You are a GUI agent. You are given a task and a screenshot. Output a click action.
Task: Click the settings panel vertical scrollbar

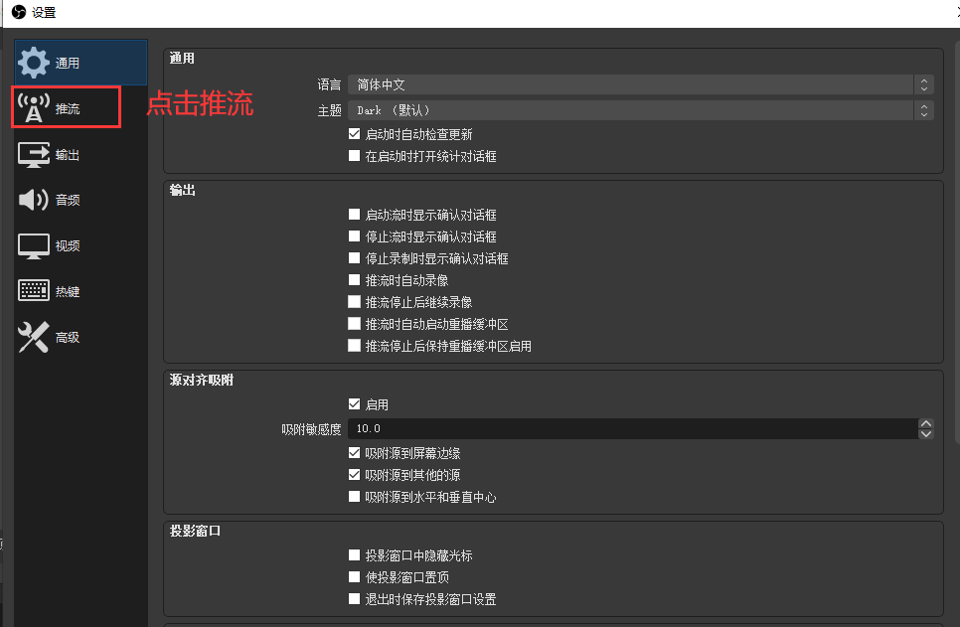[957, 241]
